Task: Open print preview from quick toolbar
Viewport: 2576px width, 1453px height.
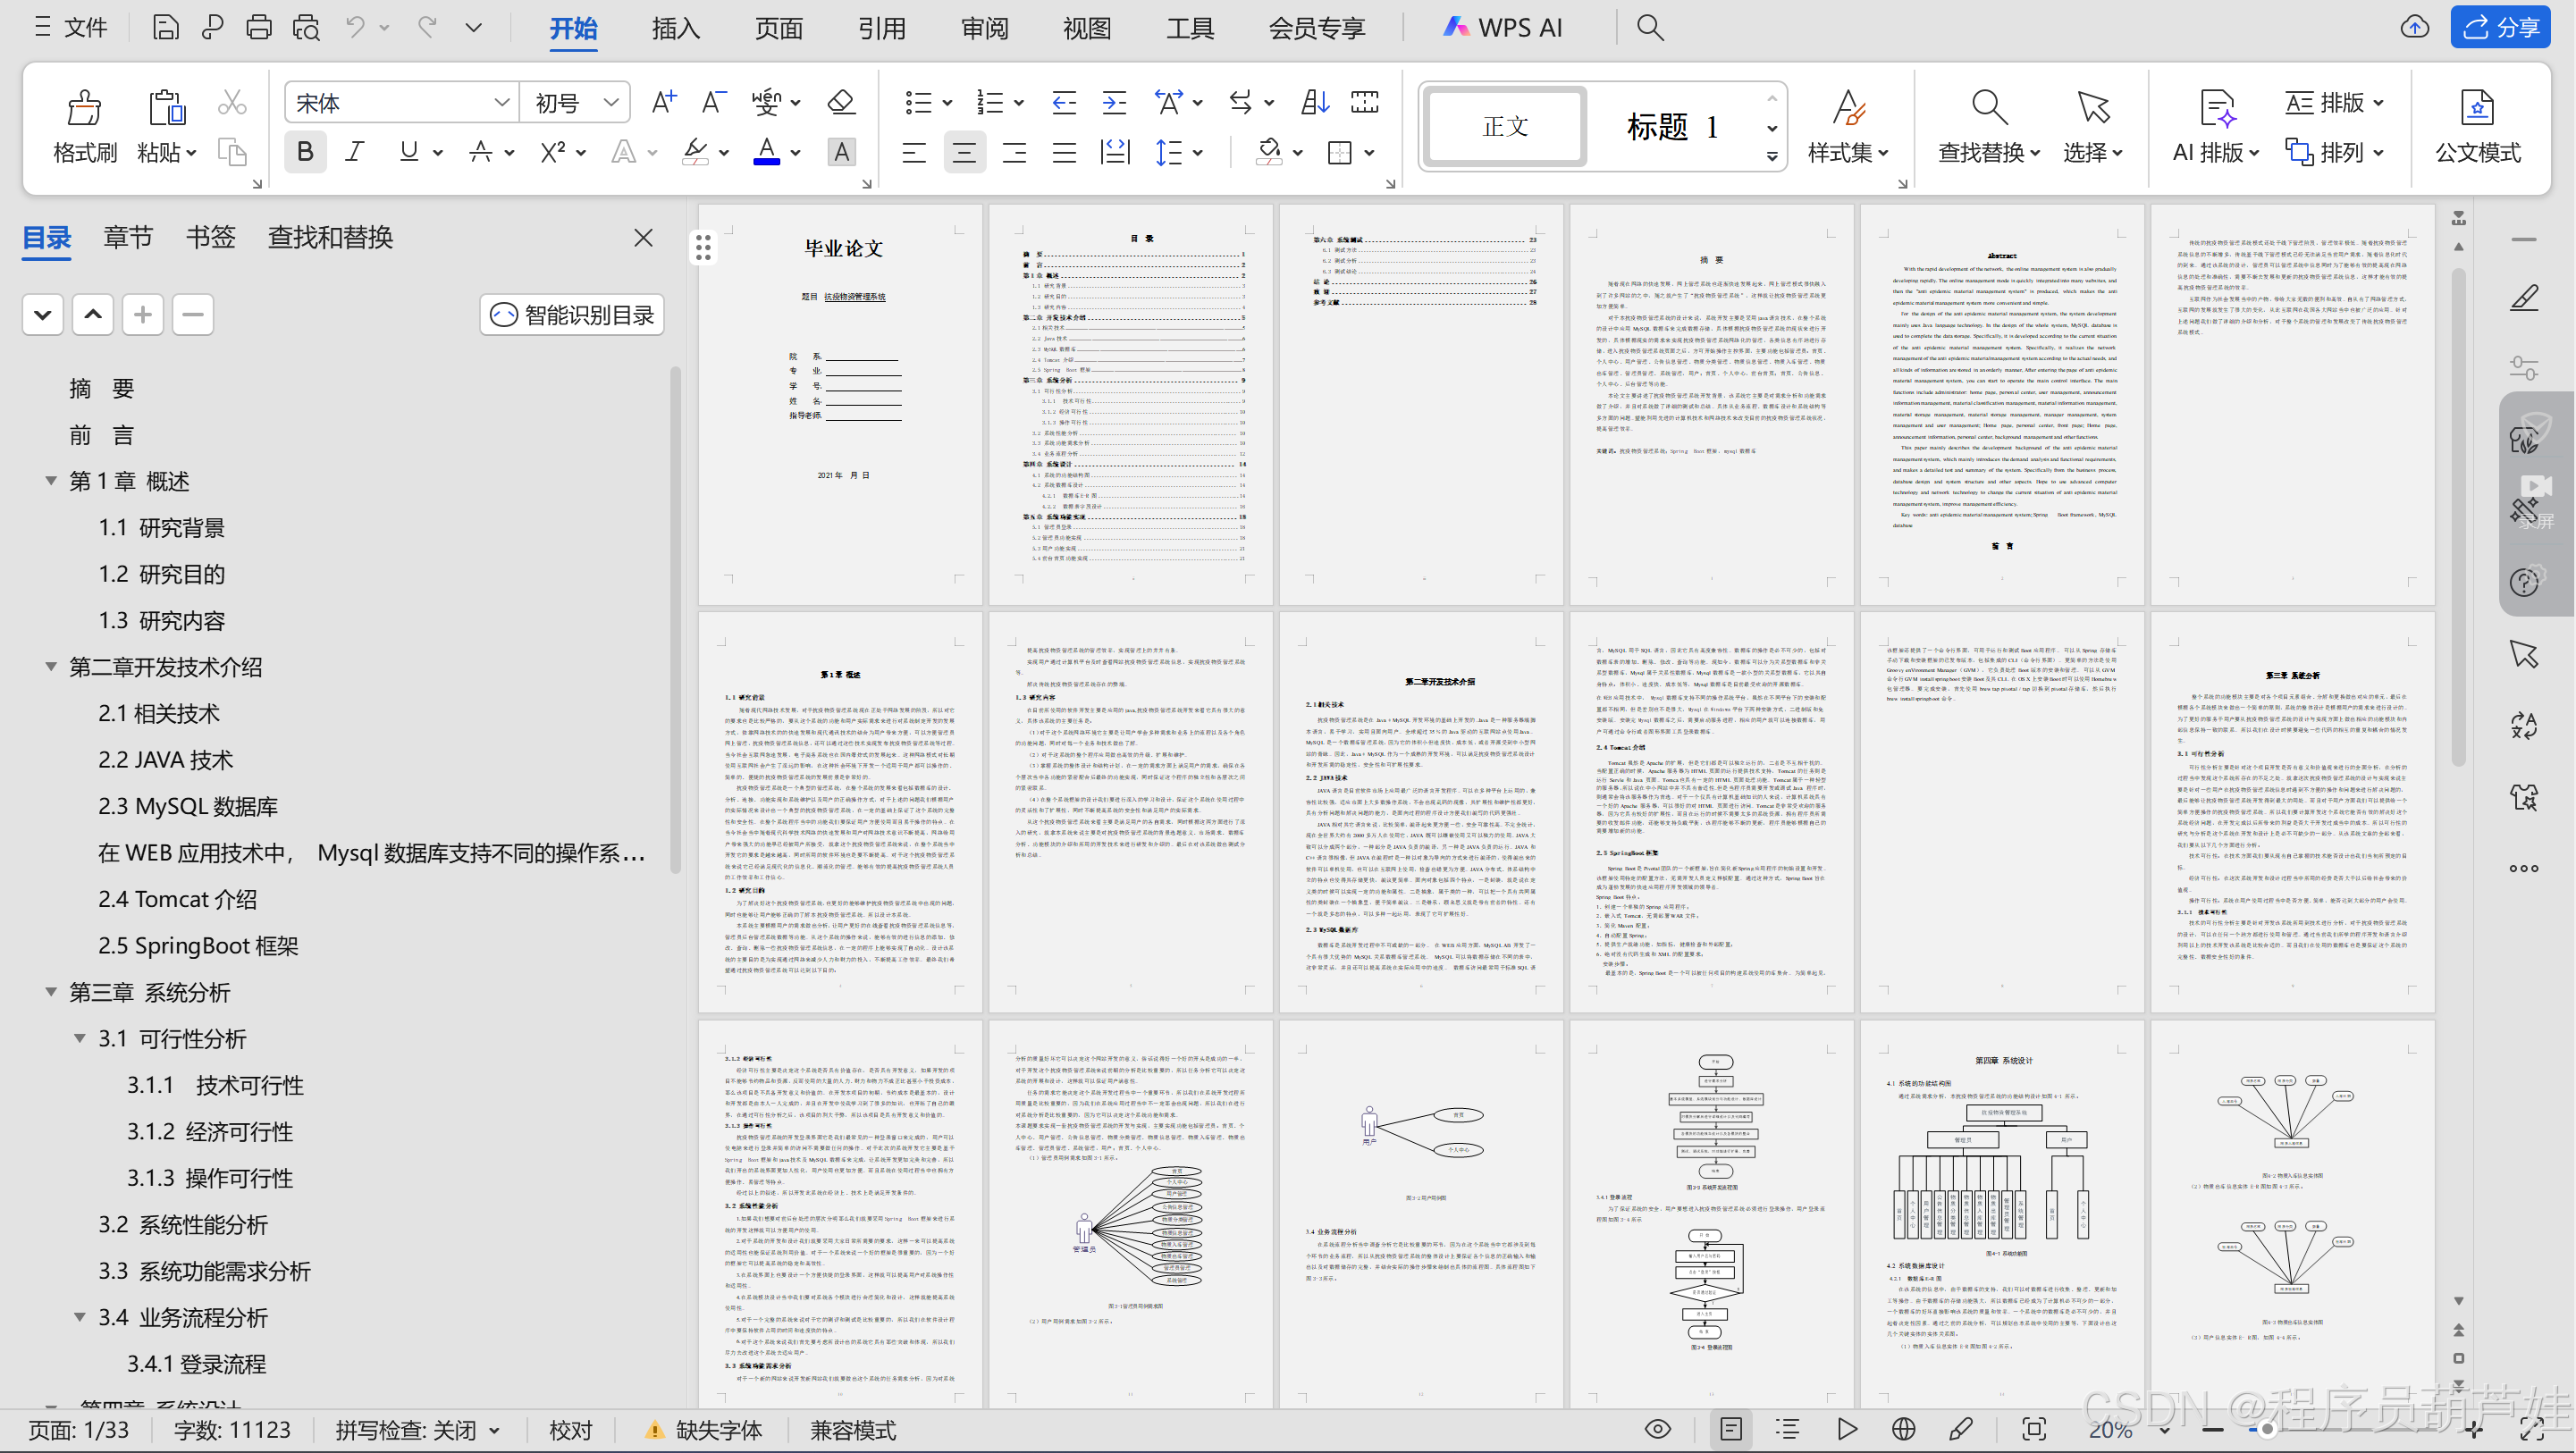Action: pyautogui.click(x=306, y=27)
